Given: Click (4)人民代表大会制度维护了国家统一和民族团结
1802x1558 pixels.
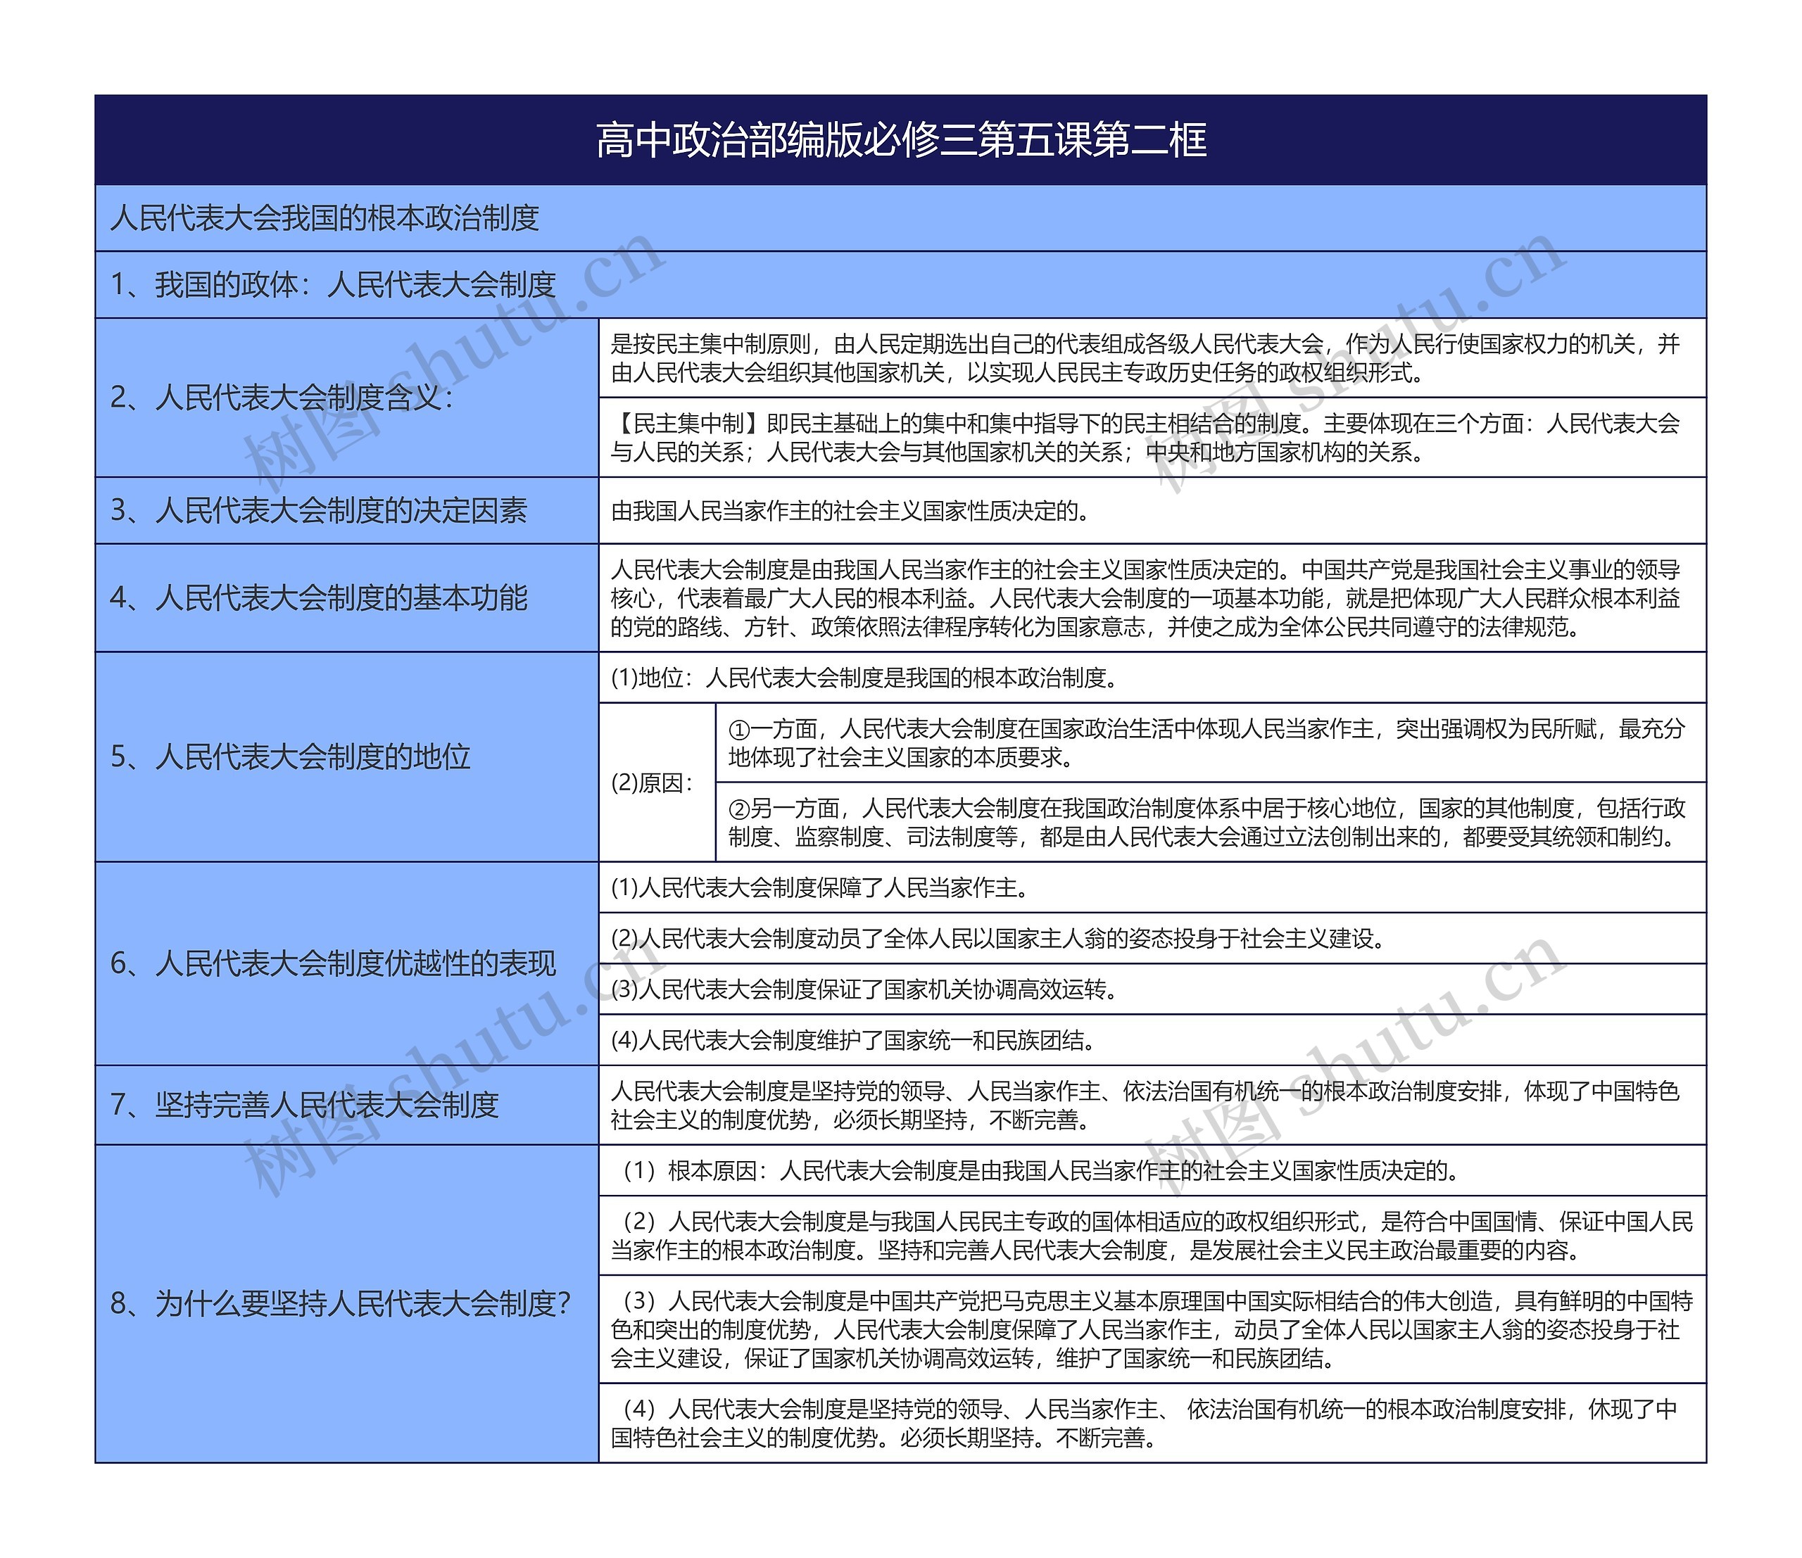Looking at the screenshot, I should pos(1152,1040).
